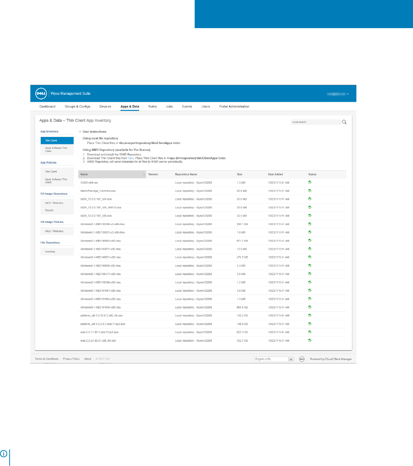Image resolution: width=413 pixels, height=466 pixels.
Task: Click status checkmark for MerlinPackage_Common.exe
Action: [x=310, y=191]
